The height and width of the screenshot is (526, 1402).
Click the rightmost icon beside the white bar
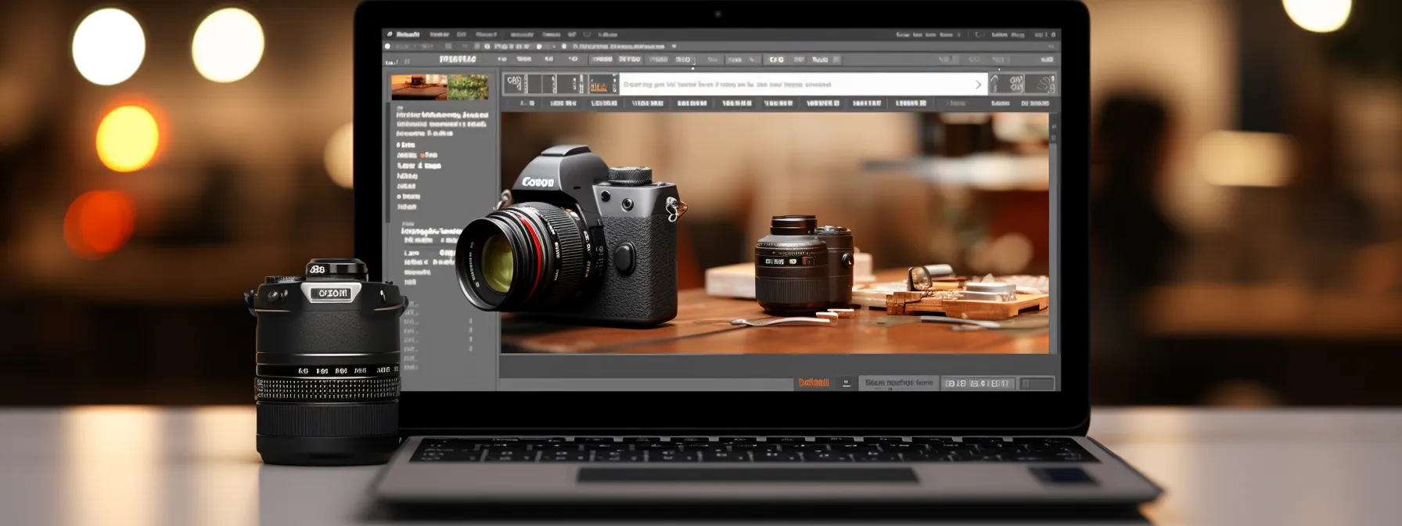pyautogui.click(x=1042, y=84)
